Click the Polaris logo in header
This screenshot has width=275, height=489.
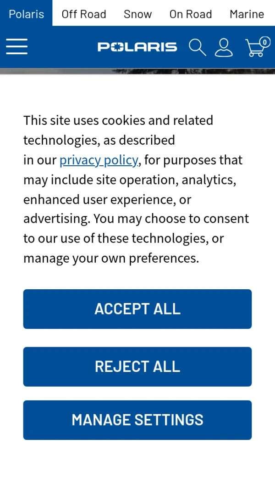pyautogui.click(x=137, y=47)
